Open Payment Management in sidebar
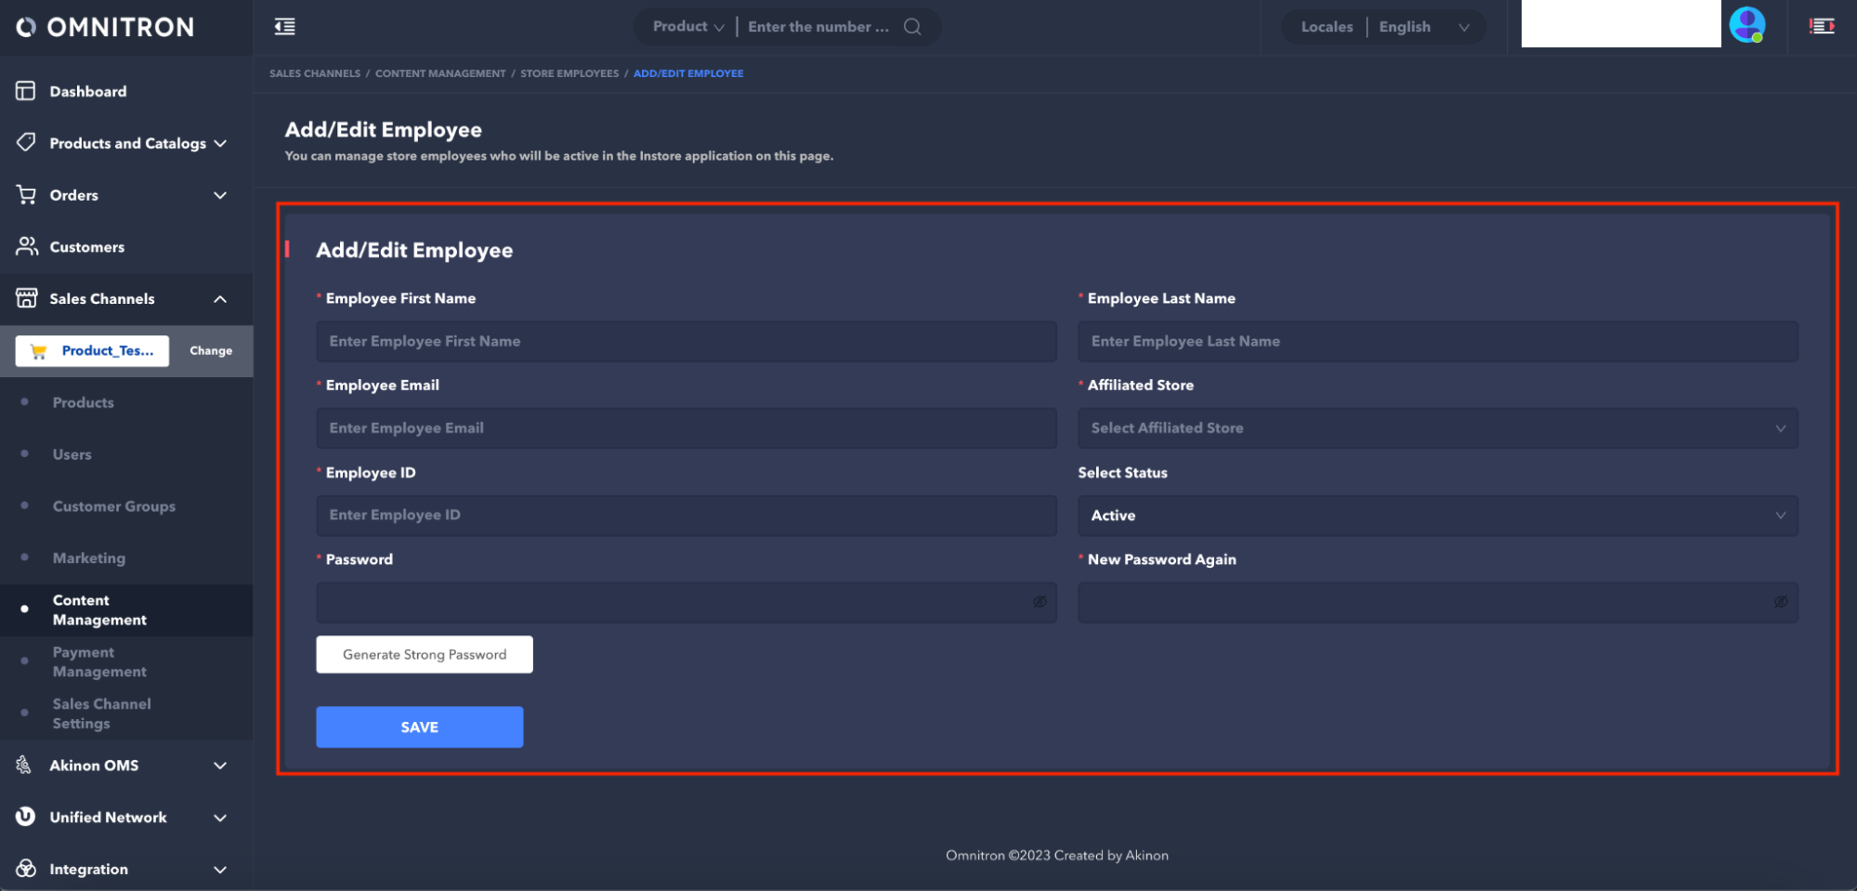This screenshot has width=1857, height=891. coord(99,662)
